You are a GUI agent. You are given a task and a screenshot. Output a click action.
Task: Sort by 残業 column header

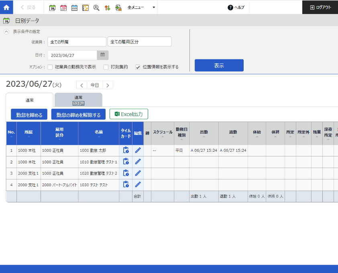[x=317, y=133]
